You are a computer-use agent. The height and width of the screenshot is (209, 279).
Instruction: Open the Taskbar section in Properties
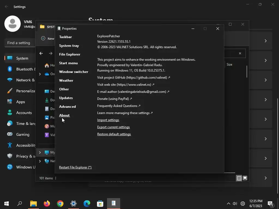[x=65, y=37]
